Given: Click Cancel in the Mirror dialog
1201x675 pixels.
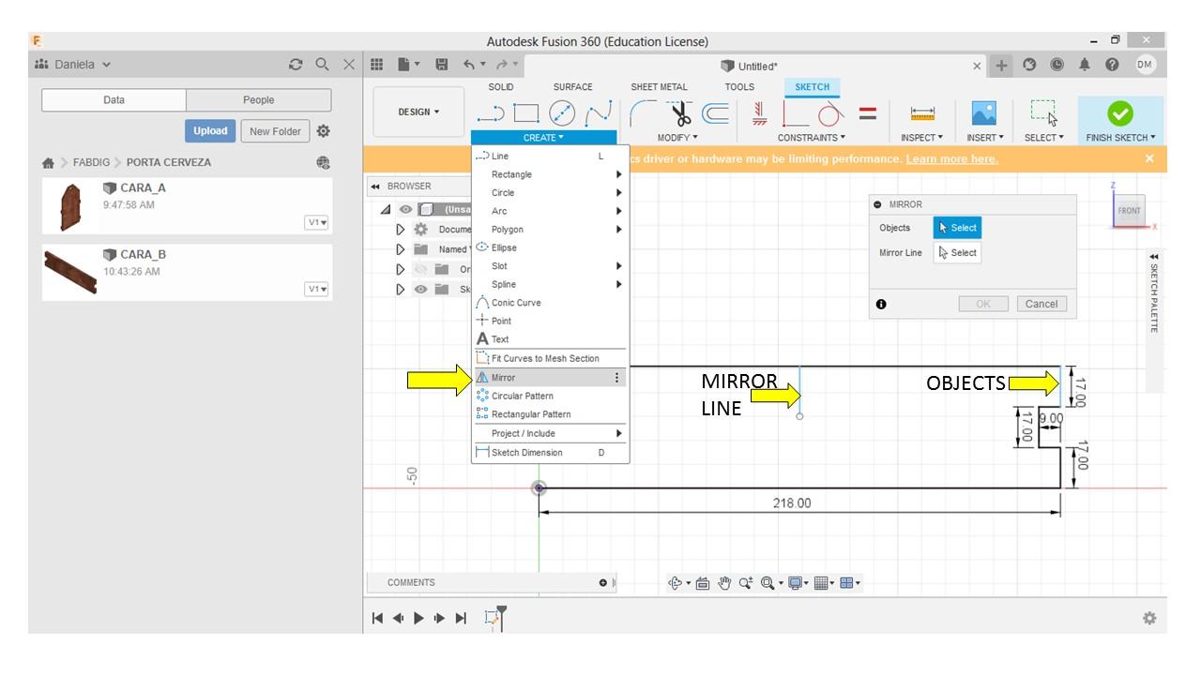Looking at the screenshot, I should coord(1041,304).
